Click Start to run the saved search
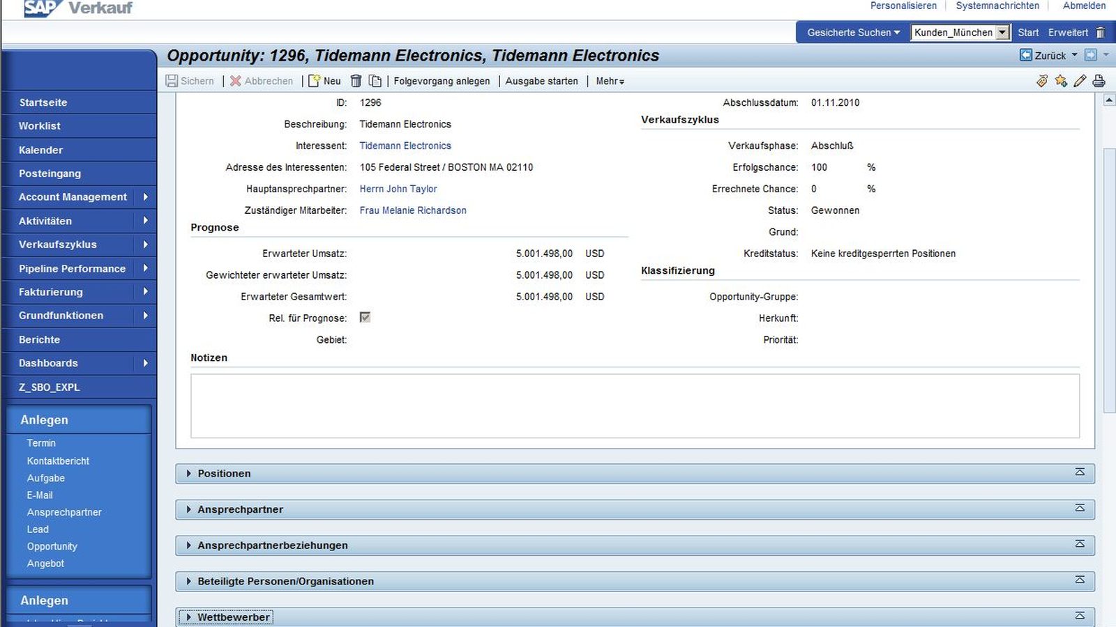Image resolution: width=1116 pixels, height=627 pixels. click(x=1028, y=33)
